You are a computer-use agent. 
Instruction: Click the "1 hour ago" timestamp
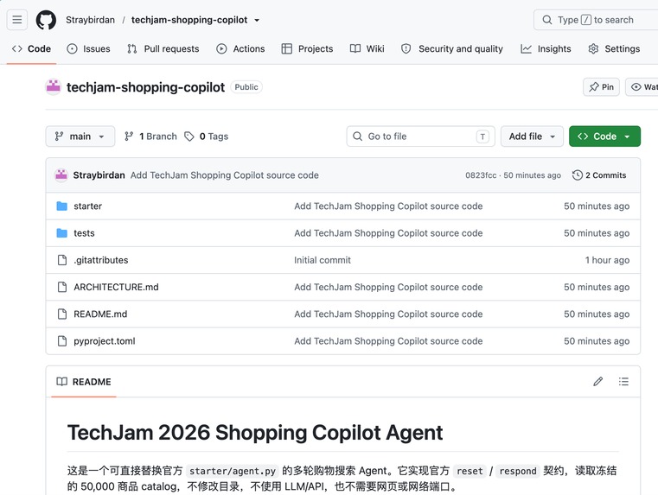point(607,260)
